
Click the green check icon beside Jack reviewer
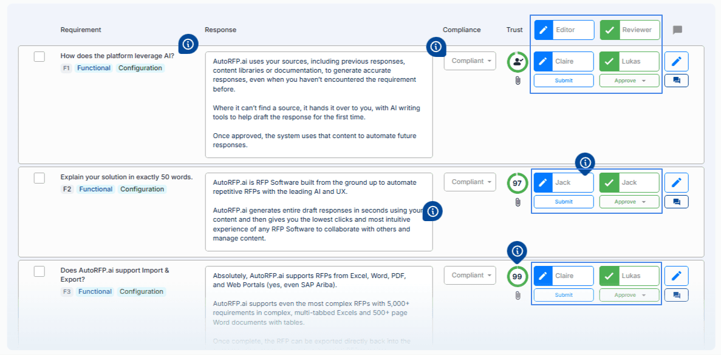tap(609, 182)
